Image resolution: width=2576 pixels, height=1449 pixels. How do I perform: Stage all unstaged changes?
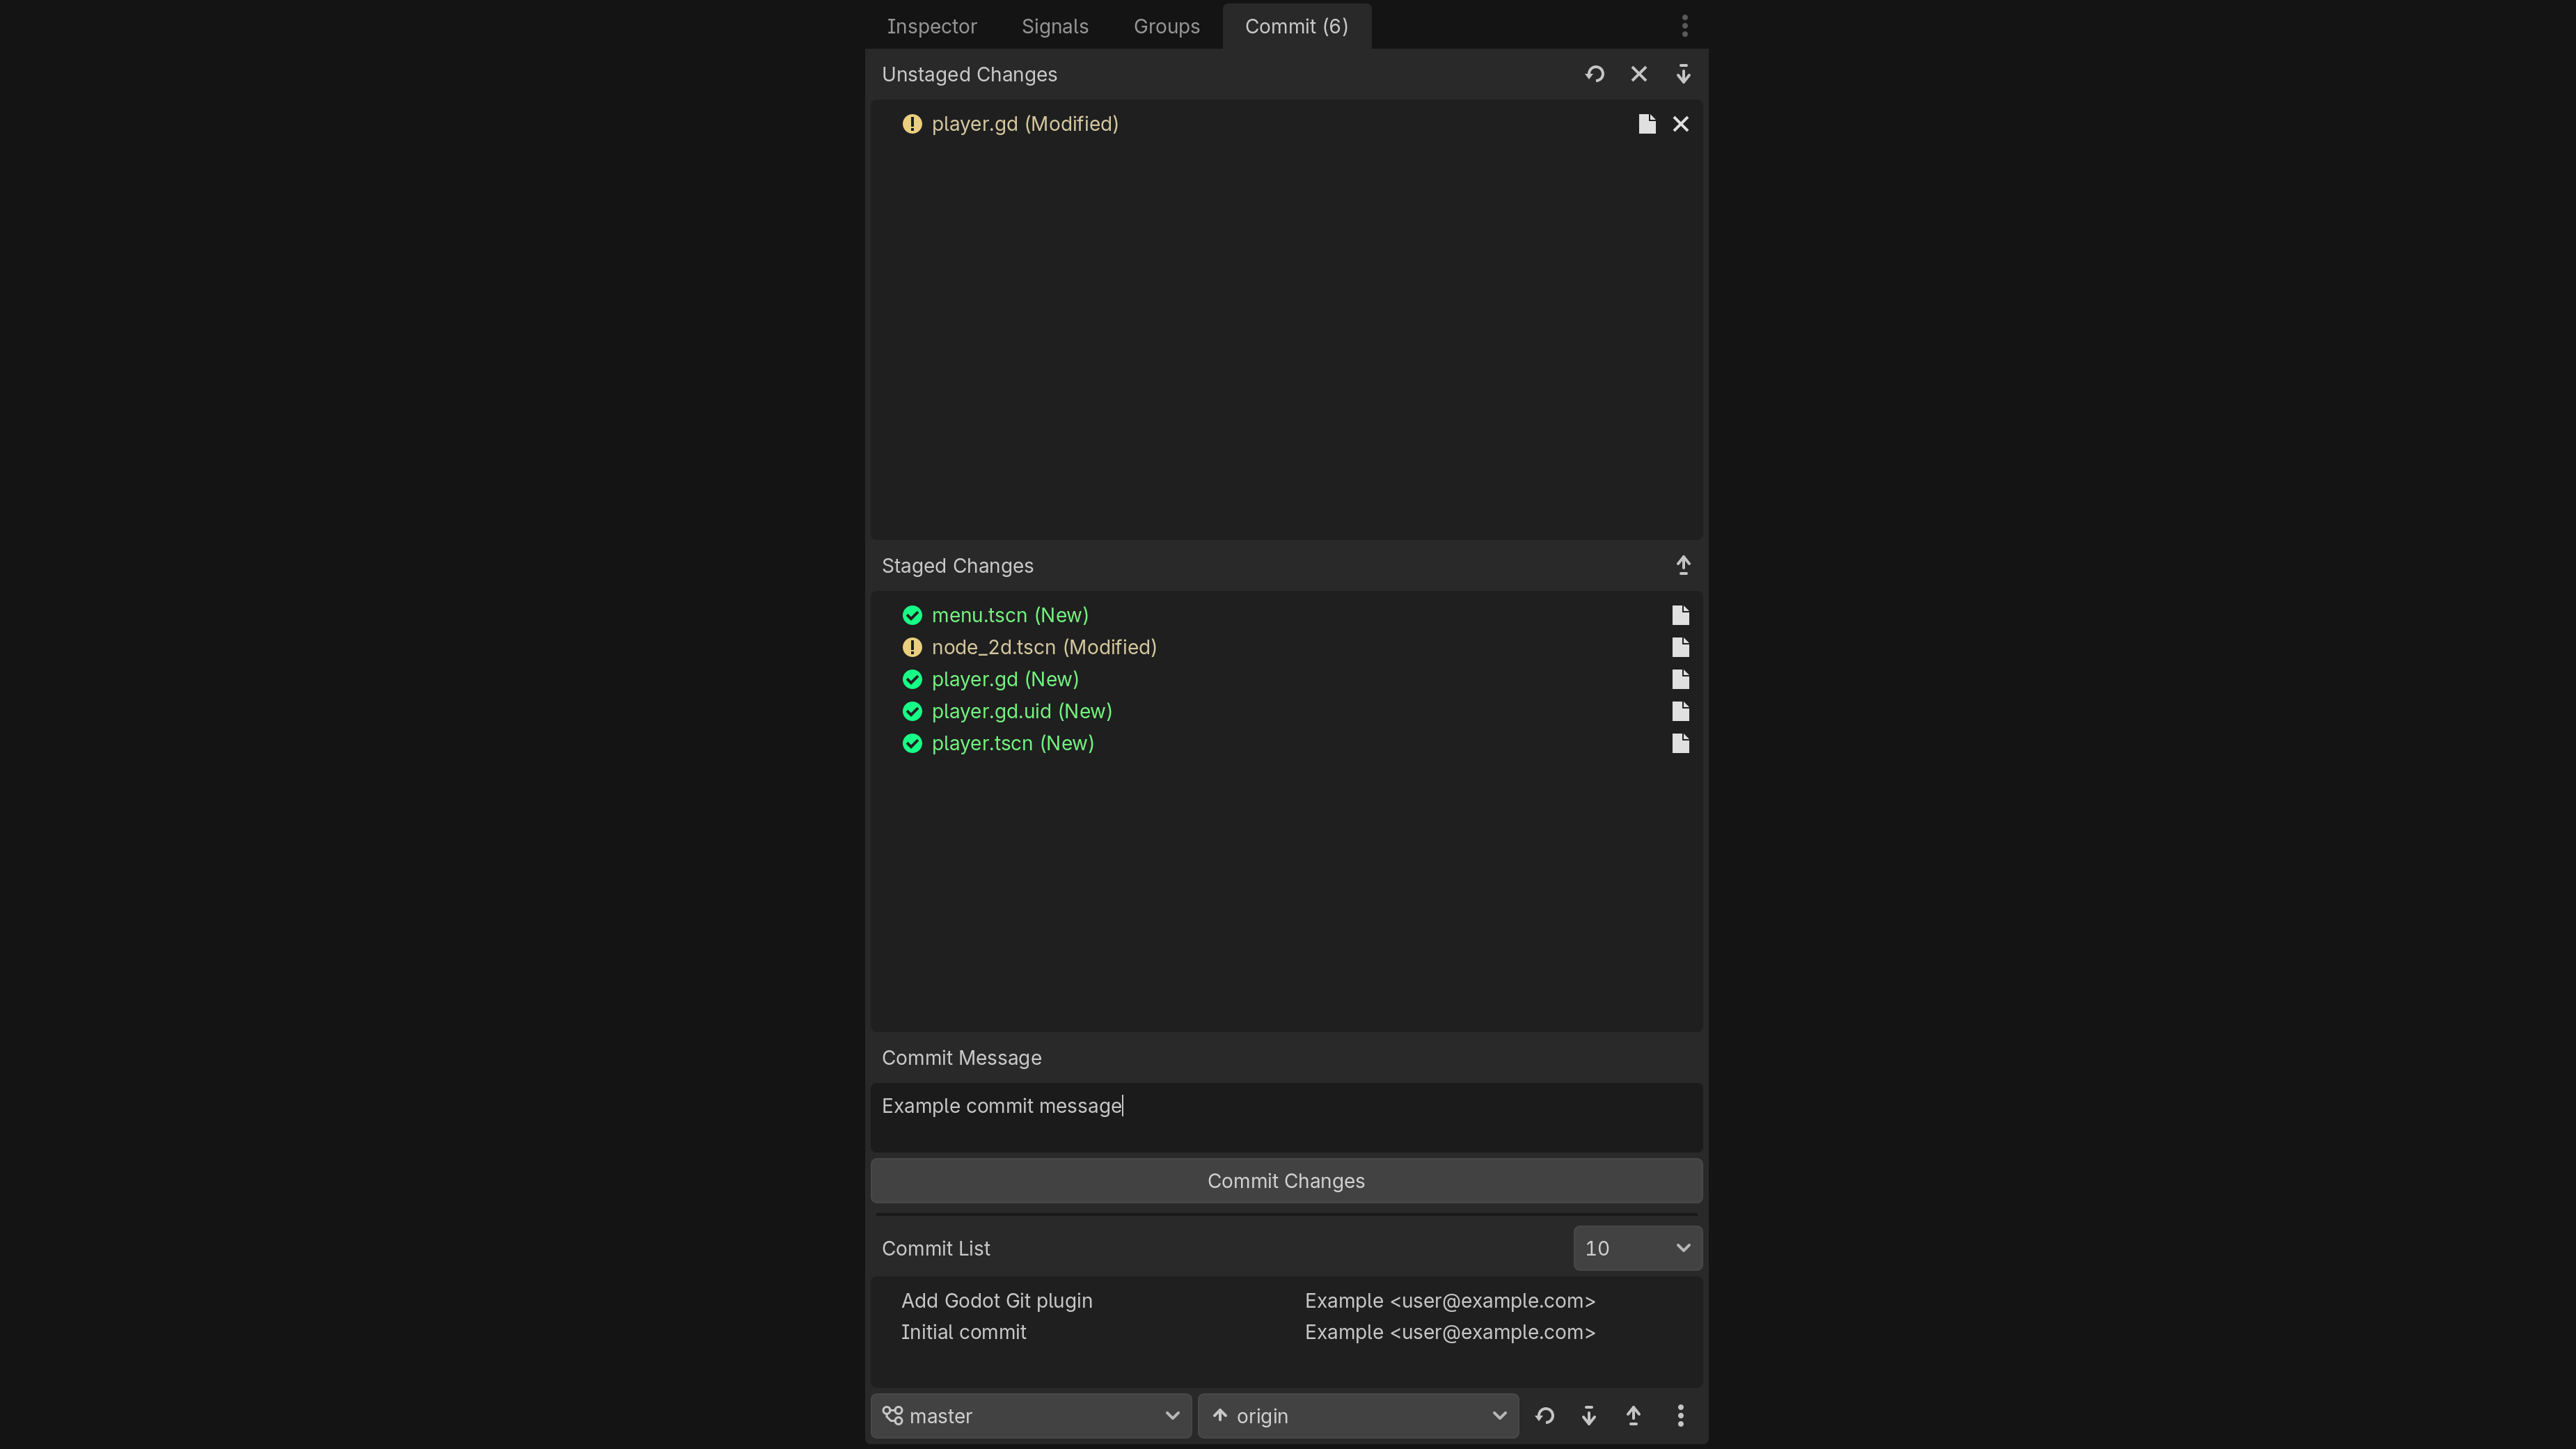tap(1683, 74)
